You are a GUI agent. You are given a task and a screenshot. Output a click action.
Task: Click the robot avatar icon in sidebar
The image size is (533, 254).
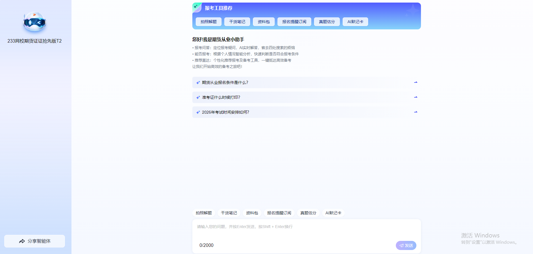click(x=35, y=22)
